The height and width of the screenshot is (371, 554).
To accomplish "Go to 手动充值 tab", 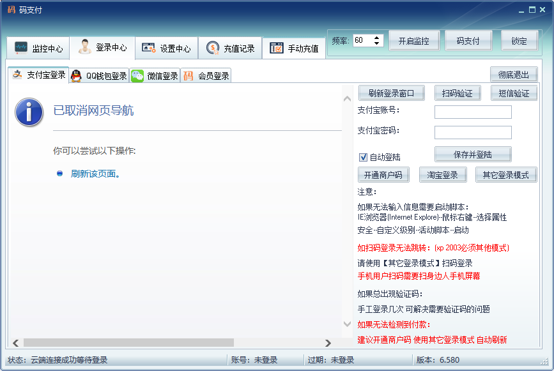I will click(x=294, y=48).
